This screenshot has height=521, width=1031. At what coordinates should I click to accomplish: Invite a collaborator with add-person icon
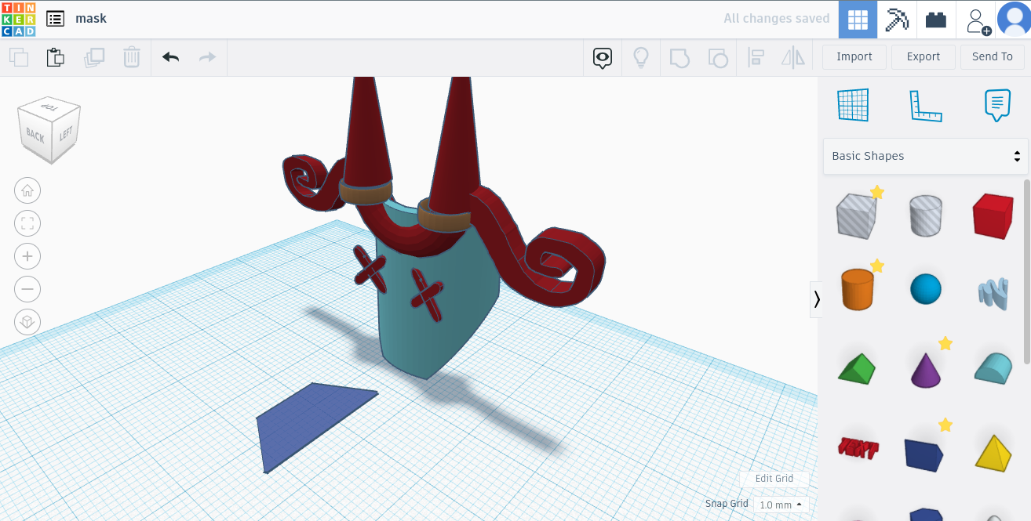click(978, 20)
